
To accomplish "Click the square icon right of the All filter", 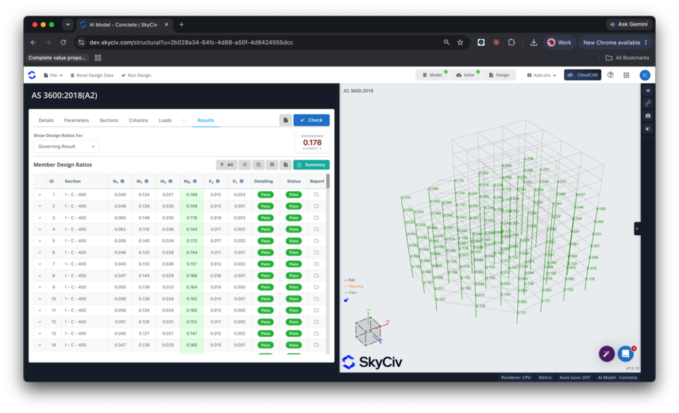I will point(245,164).
